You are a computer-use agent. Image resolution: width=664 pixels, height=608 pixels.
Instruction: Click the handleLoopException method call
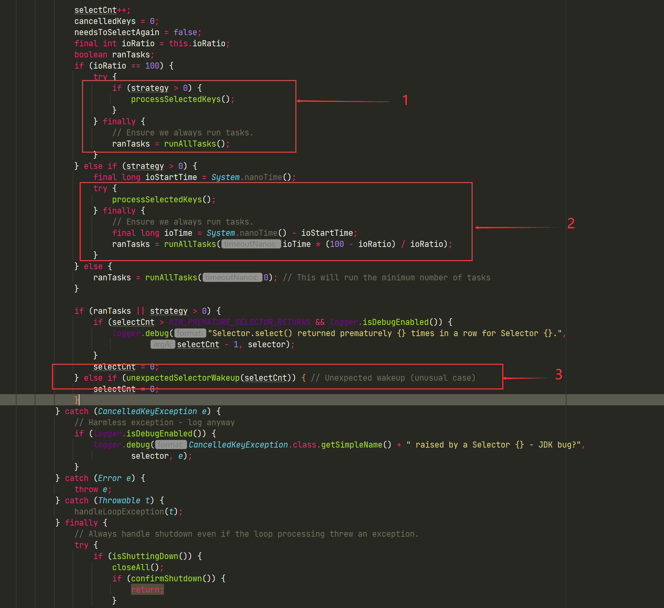pyautogui.click(x=119, y=512)
